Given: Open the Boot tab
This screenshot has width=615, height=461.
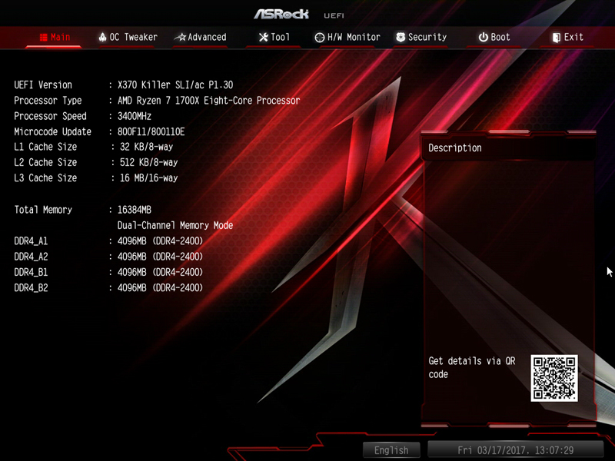Looking at the screenshot, I should coord(494,37).
